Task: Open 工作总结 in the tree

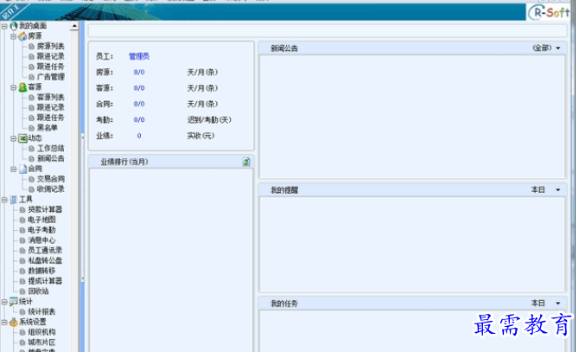Action: [x=51, y=148]
